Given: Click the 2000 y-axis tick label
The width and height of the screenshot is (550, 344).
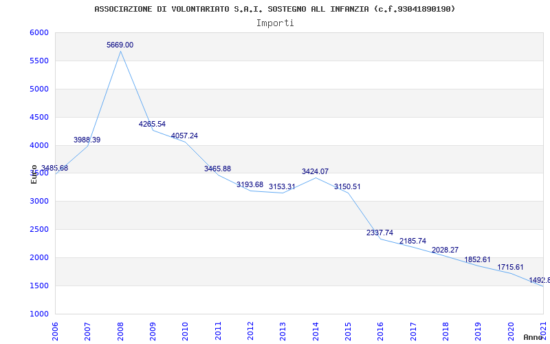Looking at the screenshot, I should pos(39,257).
